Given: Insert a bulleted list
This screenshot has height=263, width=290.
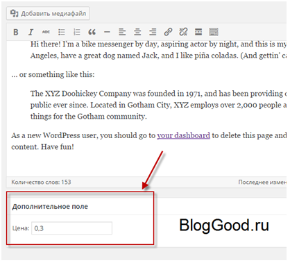Looking at the screenshot, I should pyautogui.click(x=62, y=32).
